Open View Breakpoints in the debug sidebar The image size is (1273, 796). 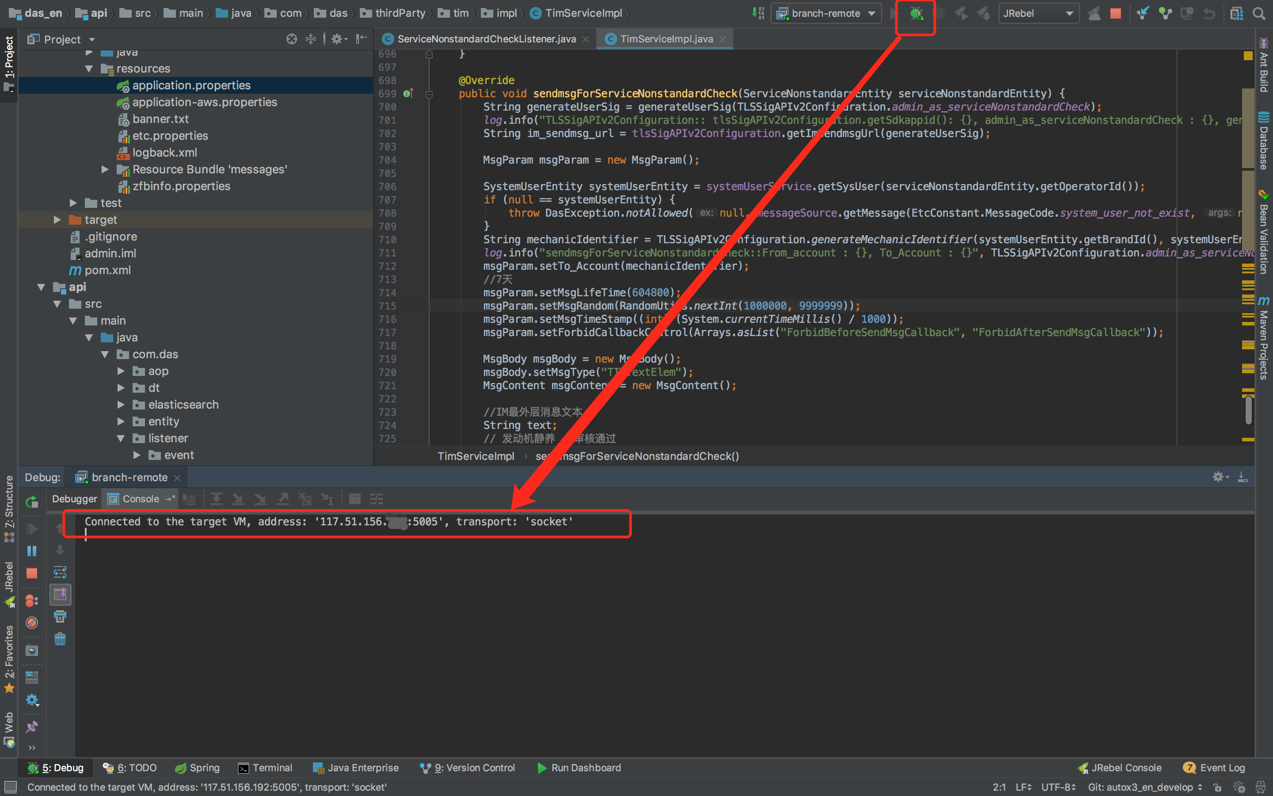click(31, 601)
